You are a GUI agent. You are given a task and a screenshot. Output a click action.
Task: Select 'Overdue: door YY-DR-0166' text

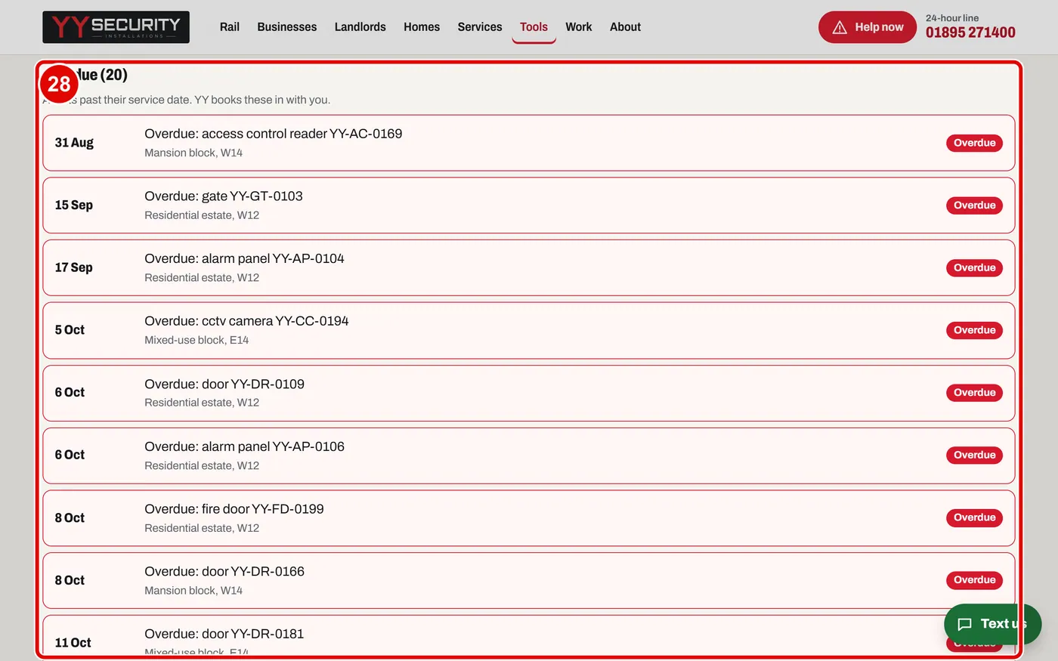(224, 572)
